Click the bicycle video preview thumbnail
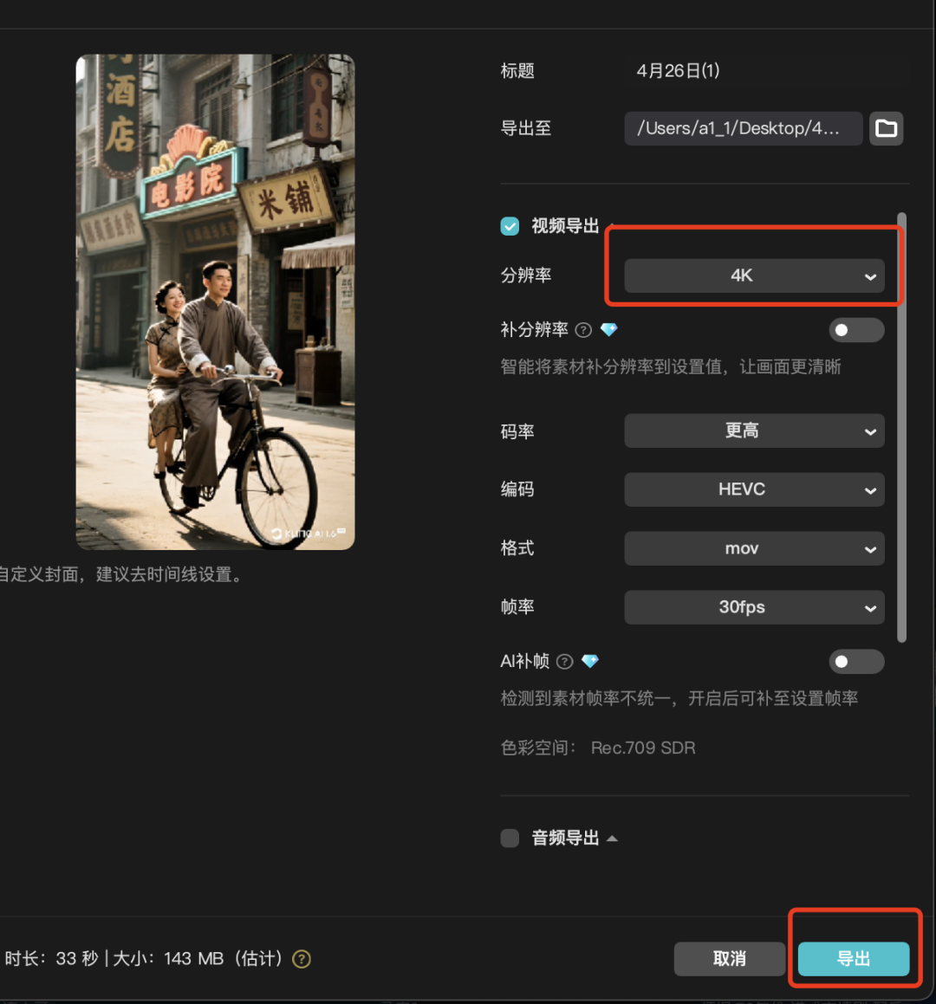The image size is (936, 1004). click(215, 301)
